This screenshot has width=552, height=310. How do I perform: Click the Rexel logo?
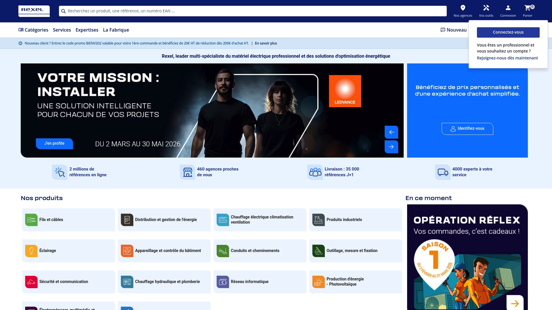34,11
